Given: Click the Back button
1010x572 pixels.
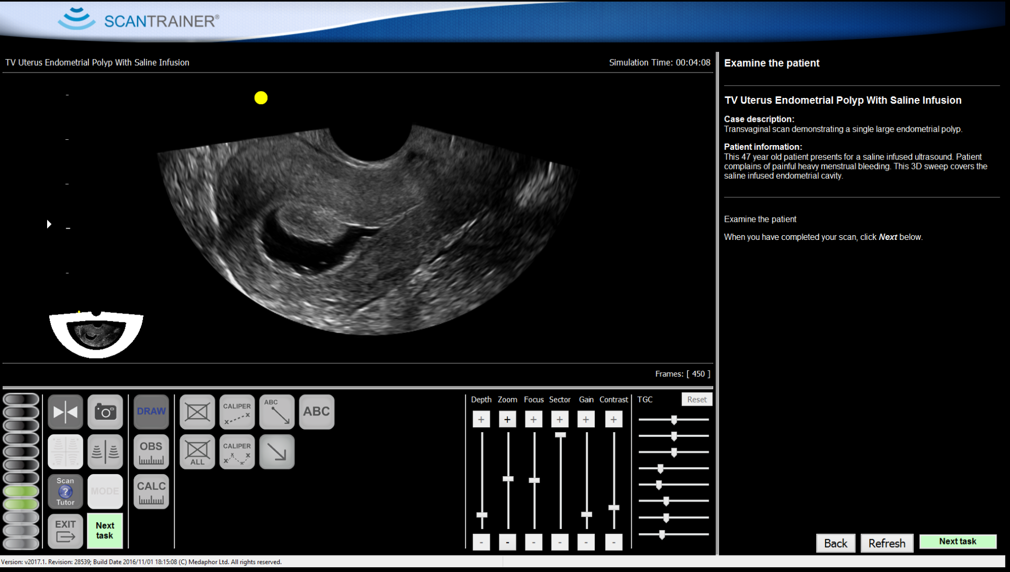Looking at the screenshot, I should click(x=835, y=543).
